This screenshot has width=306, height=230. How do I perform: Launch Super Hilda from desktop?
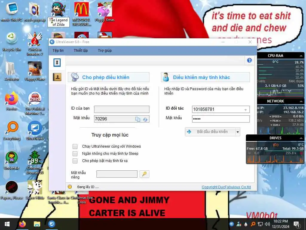(35, 190)
